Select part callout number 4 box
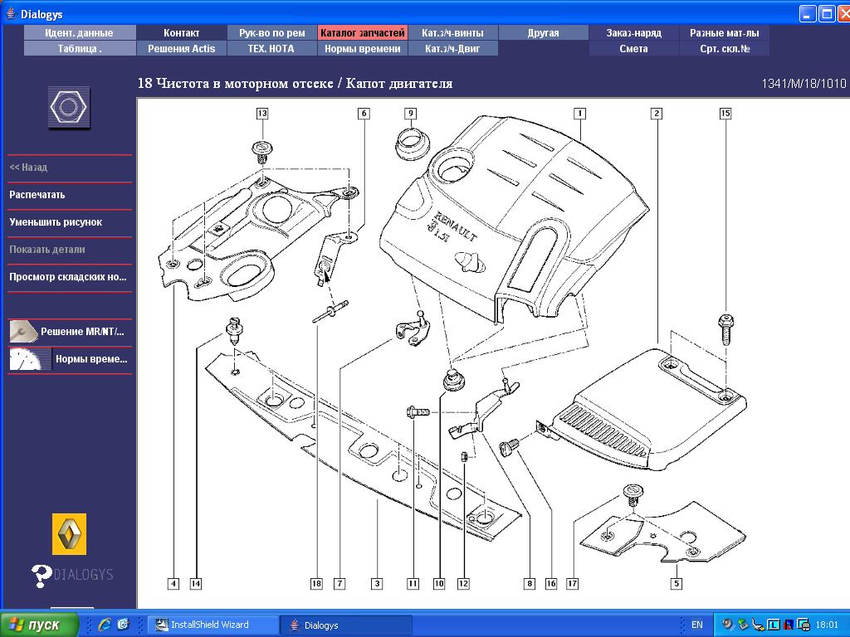 pos(173,583)
